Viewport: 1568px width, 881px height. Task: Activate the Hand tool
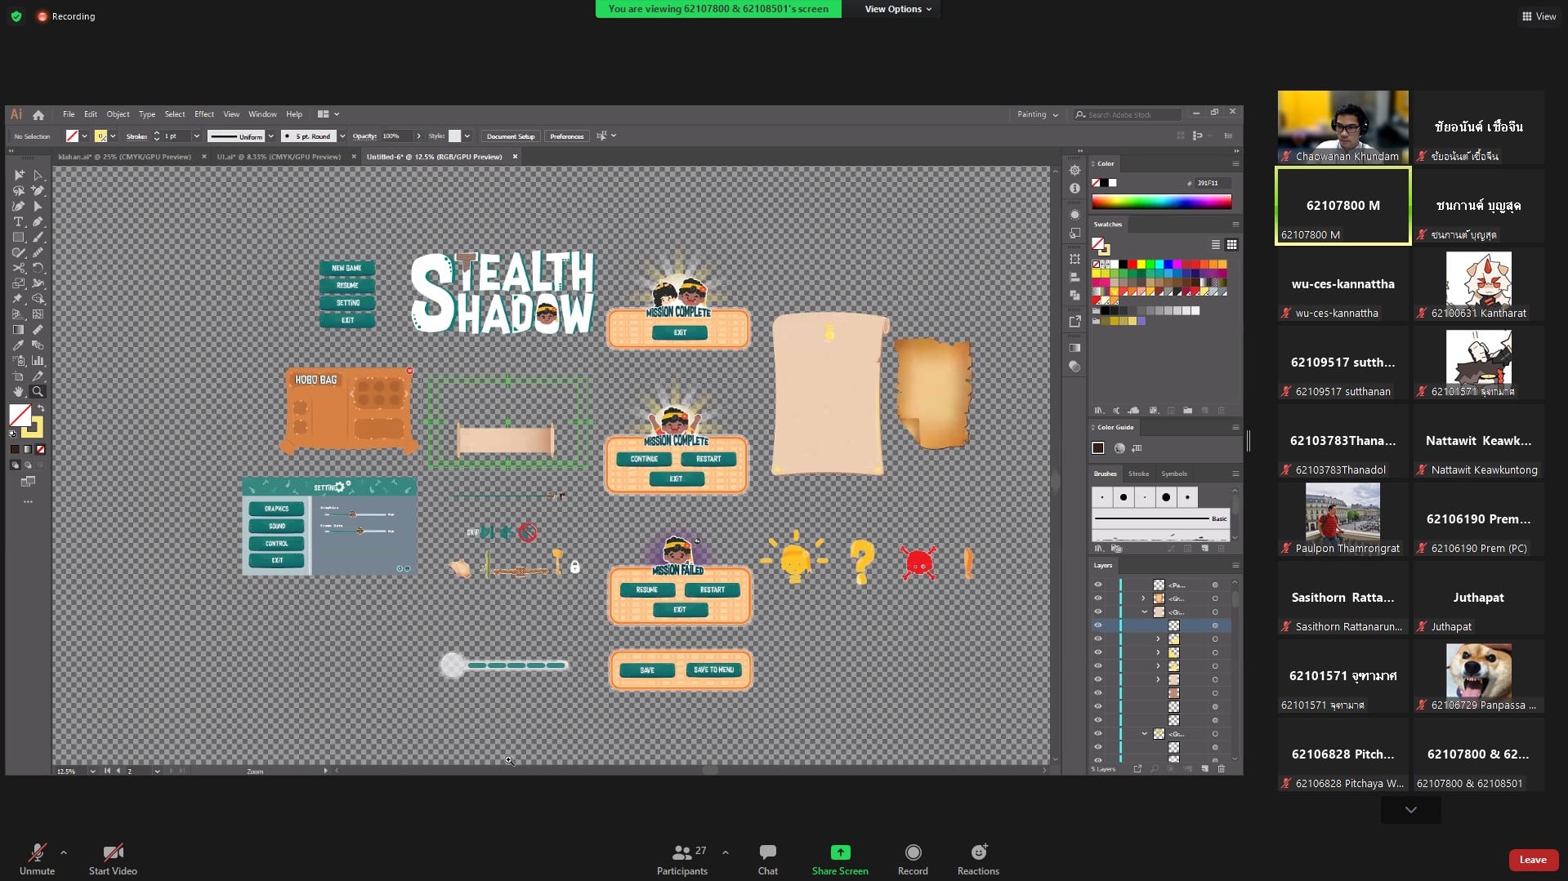(18, 392)
